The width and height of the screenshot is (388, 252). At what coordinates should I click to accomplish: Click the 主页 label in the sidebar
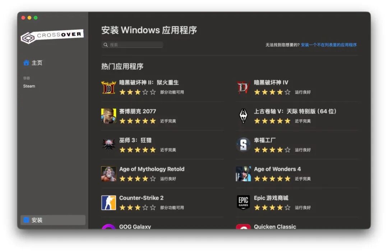click(37, 63)
